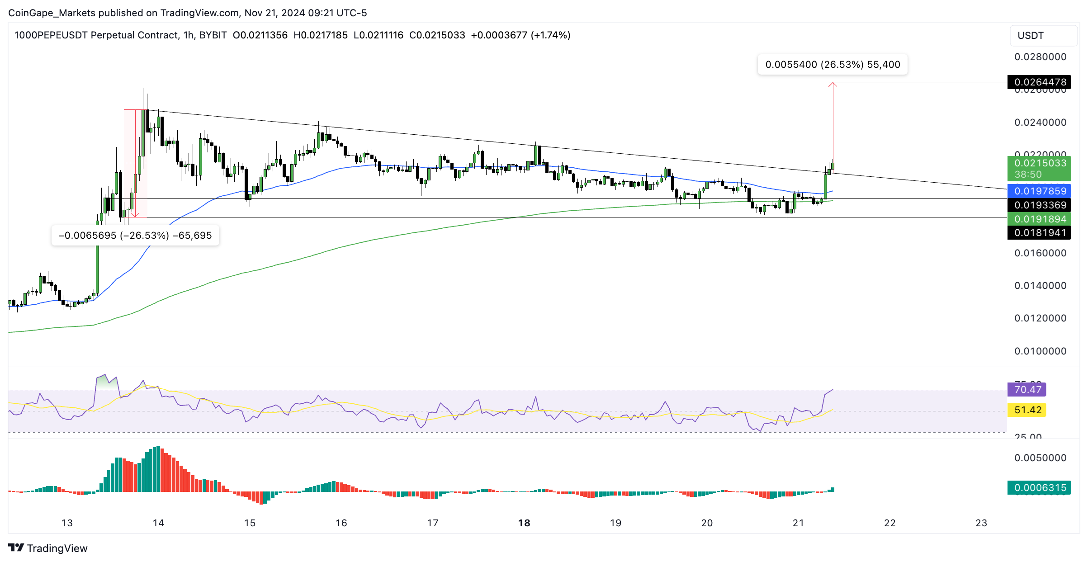Click date 23 on the time axis
This screenshot has width=1088, height=562.
click(981, 523)
